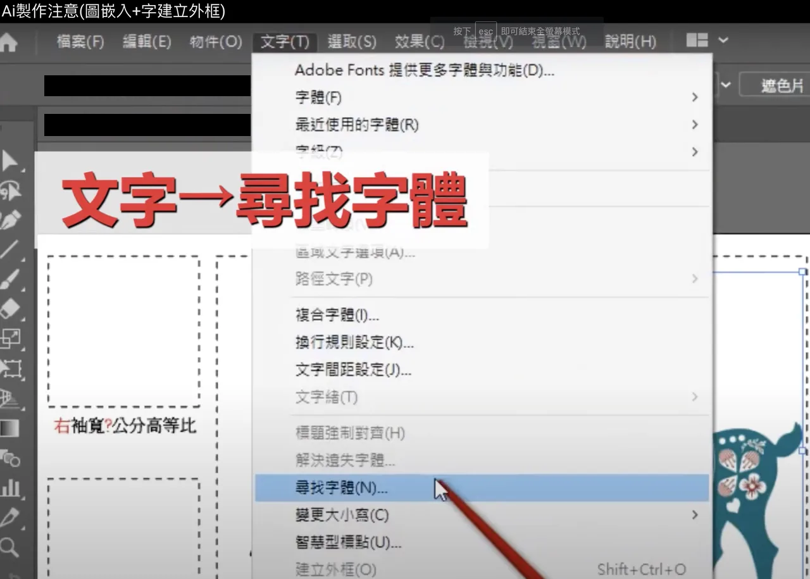Select the Gradient tool
This screenshot has width=810, height=579.
click(x=9, y=428)
